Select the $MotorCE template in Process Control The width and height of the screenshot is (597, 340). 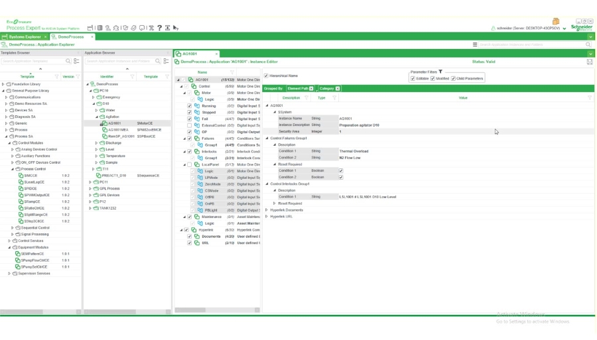click(31, 176)
